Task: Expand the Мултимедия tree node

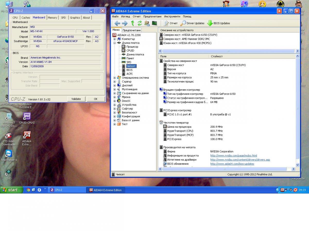Action: click(115, 89)
